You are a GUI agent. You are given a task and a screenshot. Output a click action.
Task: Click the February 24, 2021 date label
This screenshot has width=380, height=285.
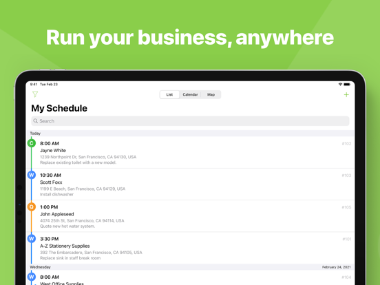tap(337, 267)
